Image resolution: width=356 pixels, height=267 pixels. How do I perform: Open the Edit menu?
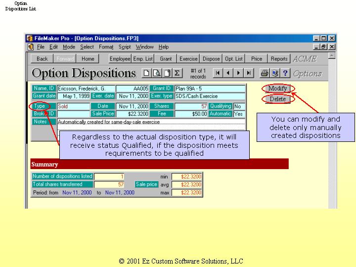pyautogui.click(x=53, y=47)
